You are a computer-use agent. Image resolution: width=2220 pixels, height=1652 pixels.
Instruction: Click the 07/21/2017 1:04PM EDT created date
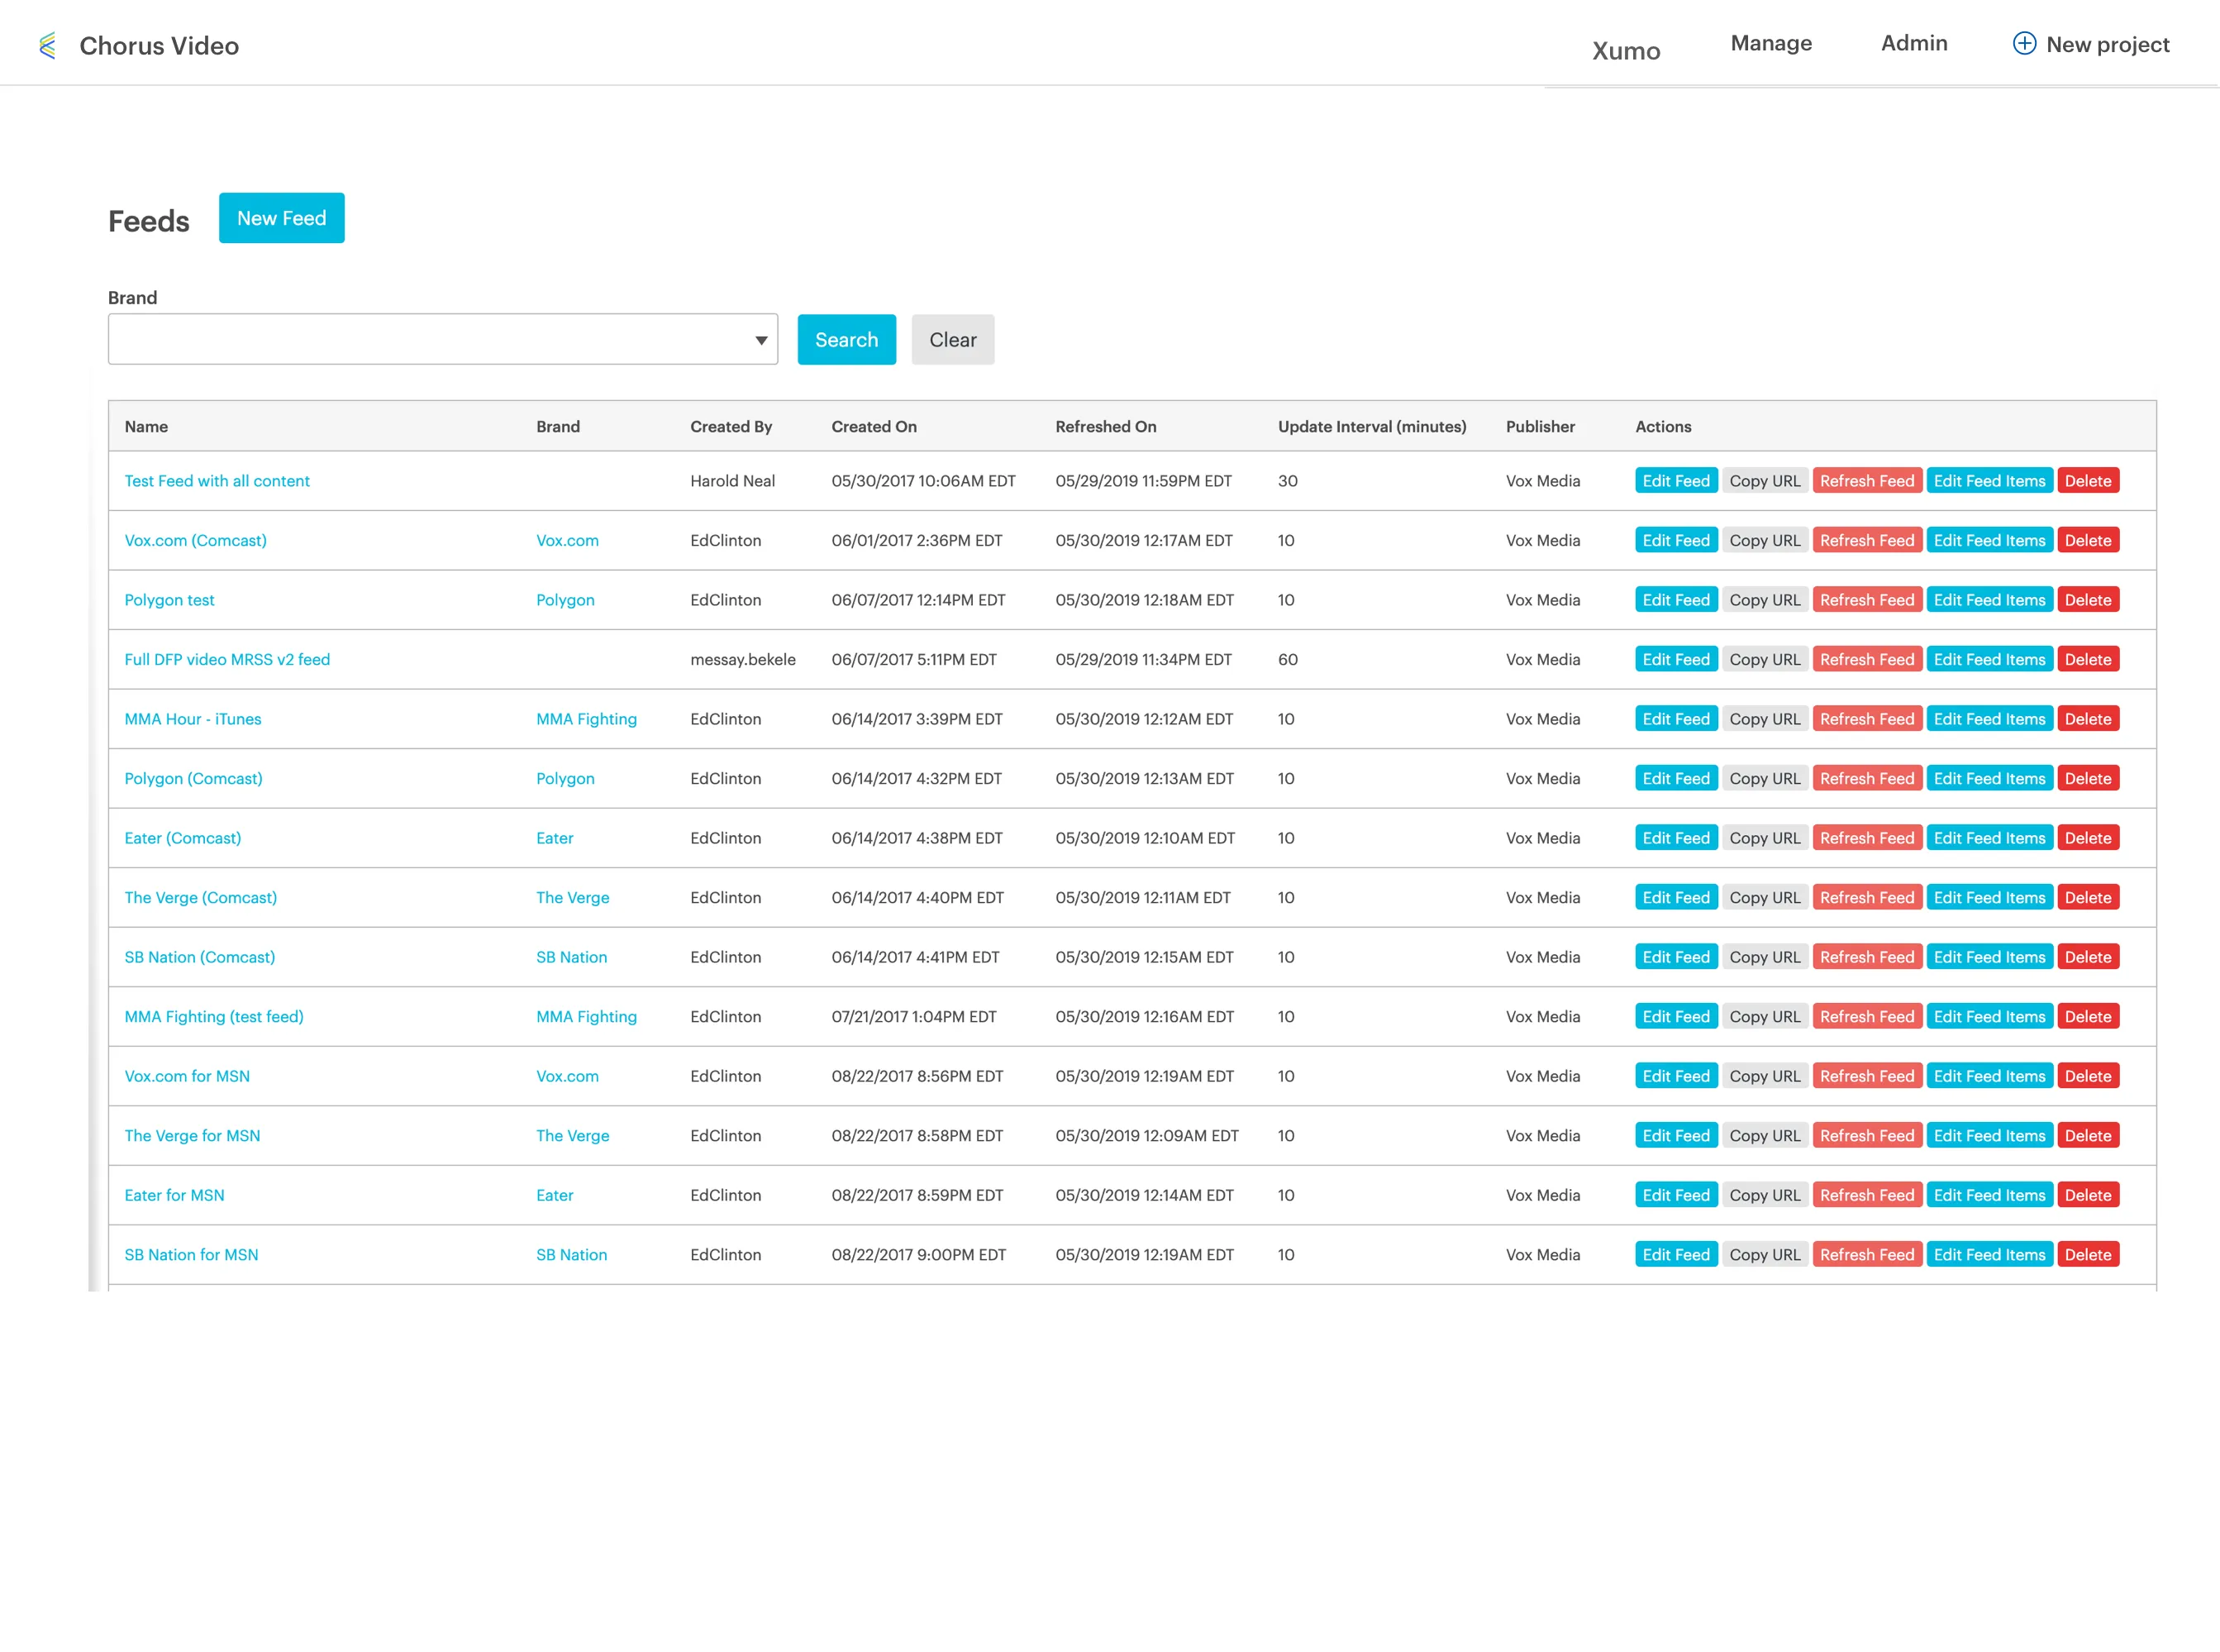click(x=913, y=1016)
